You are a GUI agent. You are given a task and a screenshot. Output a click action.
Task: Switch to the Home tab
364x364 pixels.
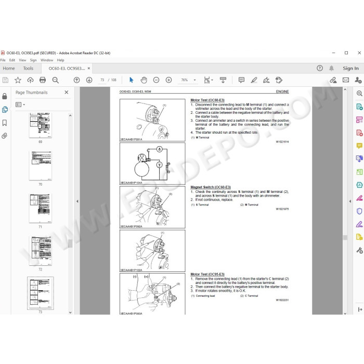point(9,68)
